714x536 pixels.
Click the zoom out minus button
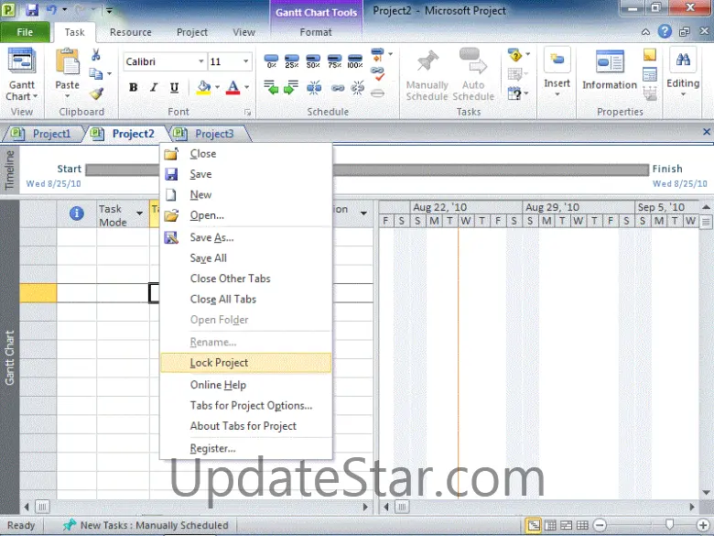tap(600, 526)
